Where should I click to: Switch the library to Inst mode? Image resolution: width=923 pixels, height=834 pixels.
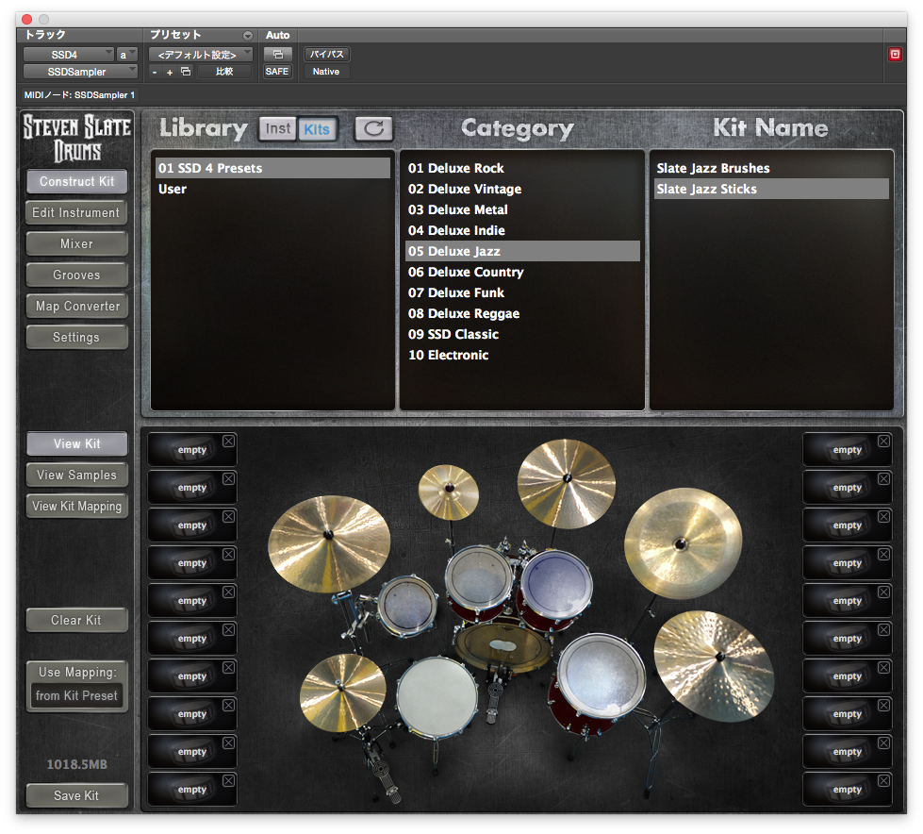pos(278,128)
